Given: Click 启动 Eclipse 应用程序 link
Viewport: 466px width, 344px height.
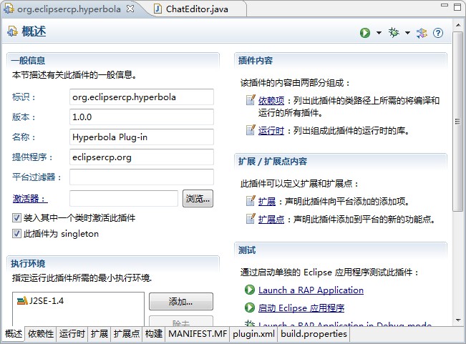Looking at the screenshot, I should pyautogui.click(x=301, y=308).
